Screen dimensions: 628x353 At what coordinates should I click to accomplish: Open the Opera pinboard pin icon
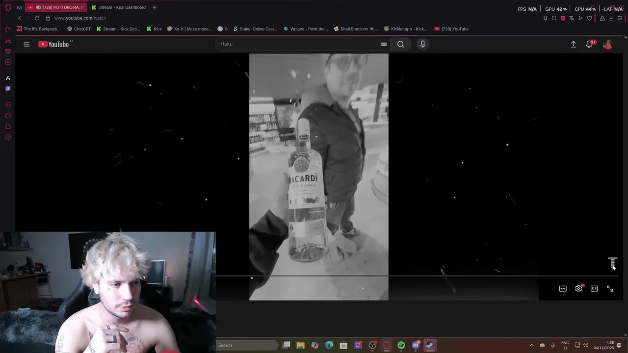(545, 18)
